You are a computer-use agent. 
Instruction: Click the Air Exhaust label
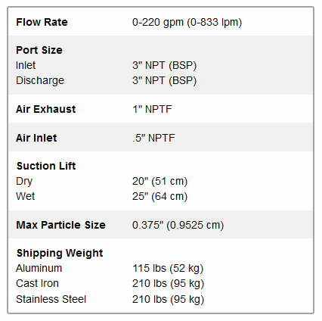46,109
